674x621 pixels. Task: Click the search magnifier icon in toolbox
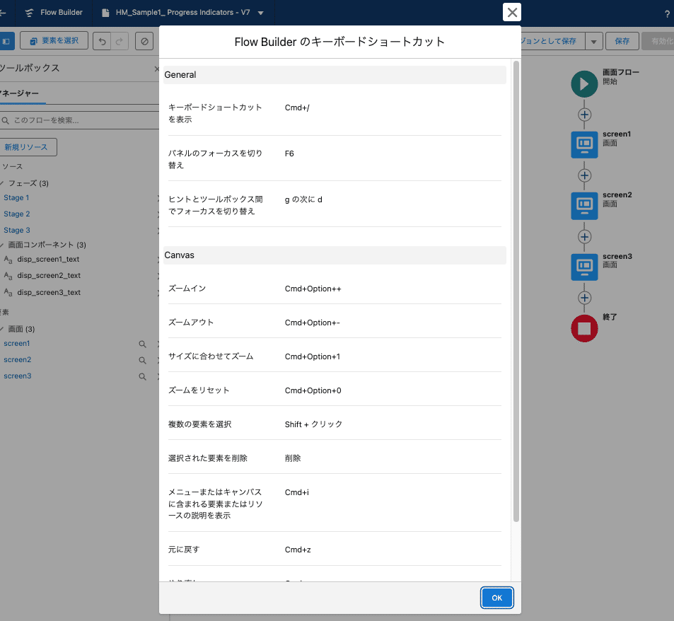[5, 121]
